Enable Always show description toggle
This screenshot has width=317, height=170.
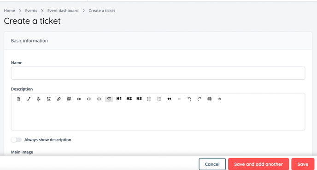tap(16, 140)
